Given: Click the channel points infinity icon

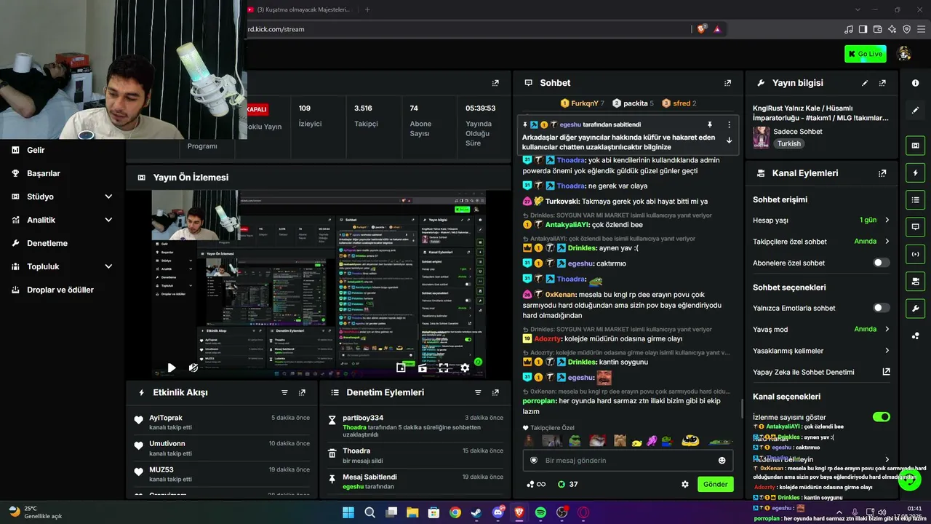Looking at the screenshot, I should click(536, 484).
